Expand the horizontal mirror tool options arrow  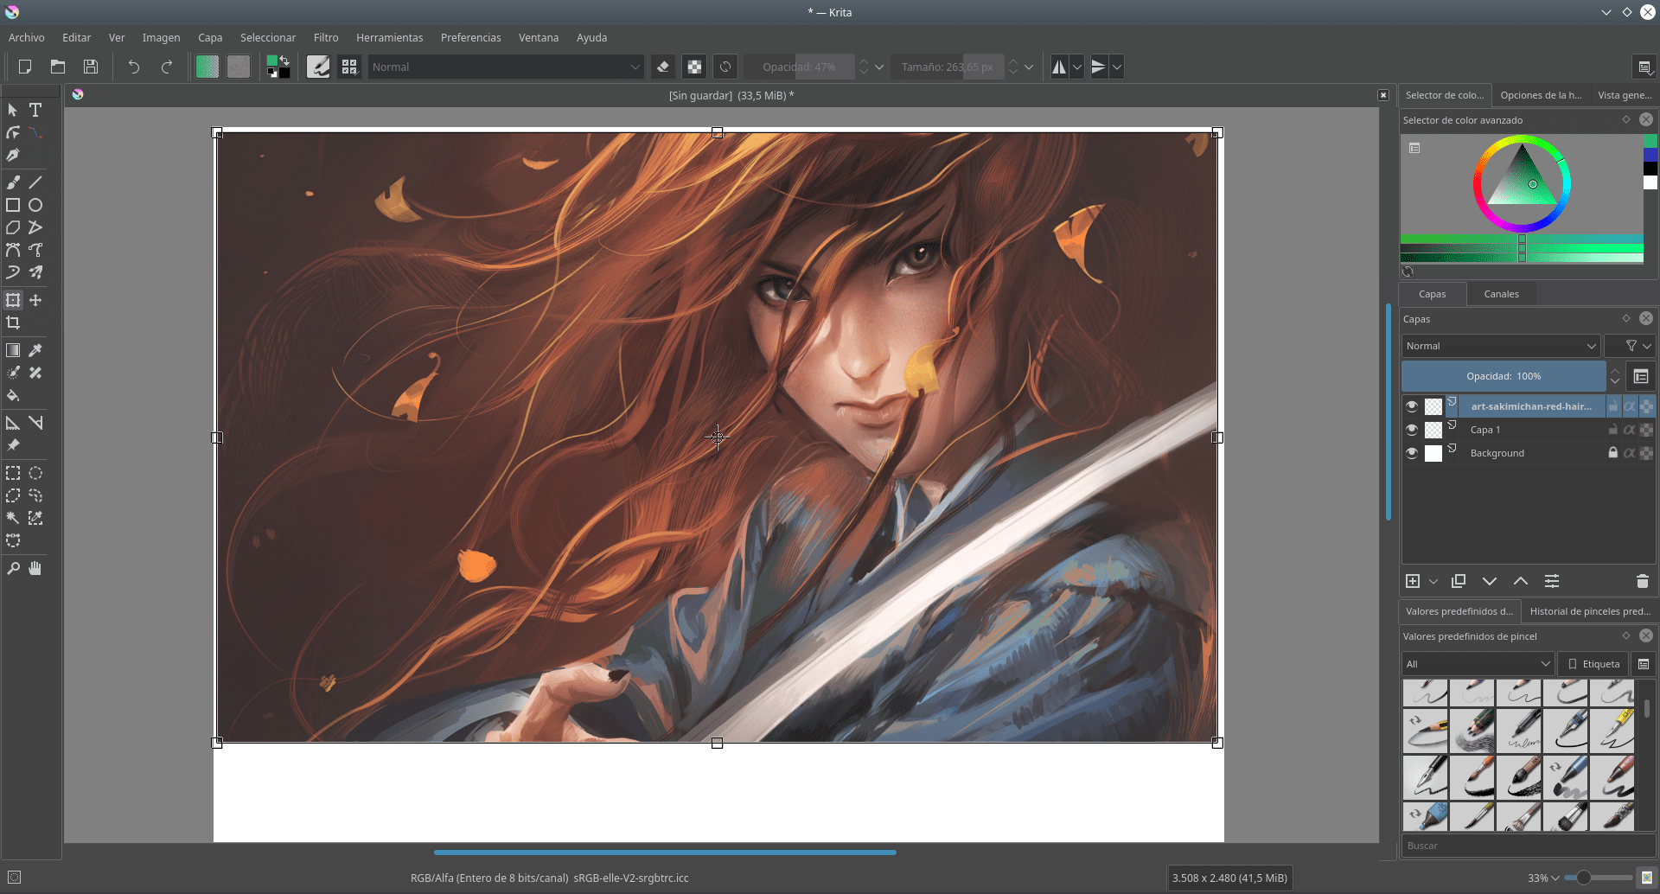[1077, 67]
